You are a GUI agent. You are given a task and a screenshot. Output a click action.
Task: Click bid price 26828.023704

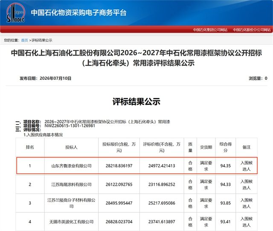pos(119,222)
